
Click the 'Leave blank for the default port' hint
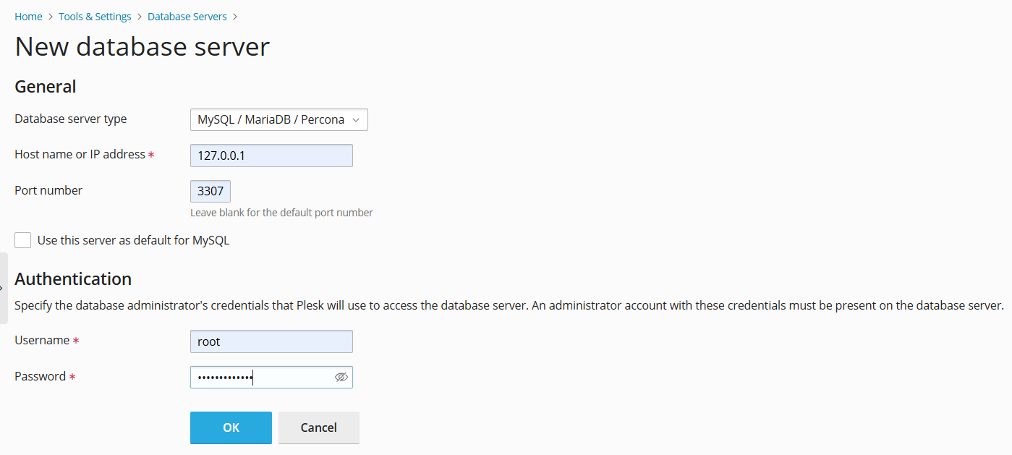tap(281, 213)
